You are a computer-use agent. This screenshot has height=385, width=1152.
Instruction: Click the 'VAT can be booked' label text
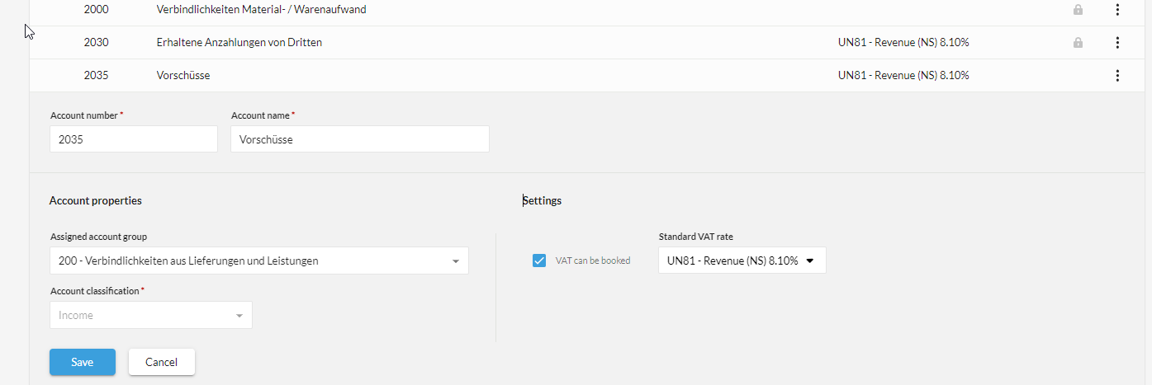tap(592, 261)
